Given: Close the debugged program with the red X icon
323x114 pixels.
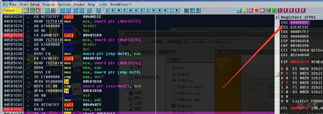Looking at the screenshot, I should (37, 10).
